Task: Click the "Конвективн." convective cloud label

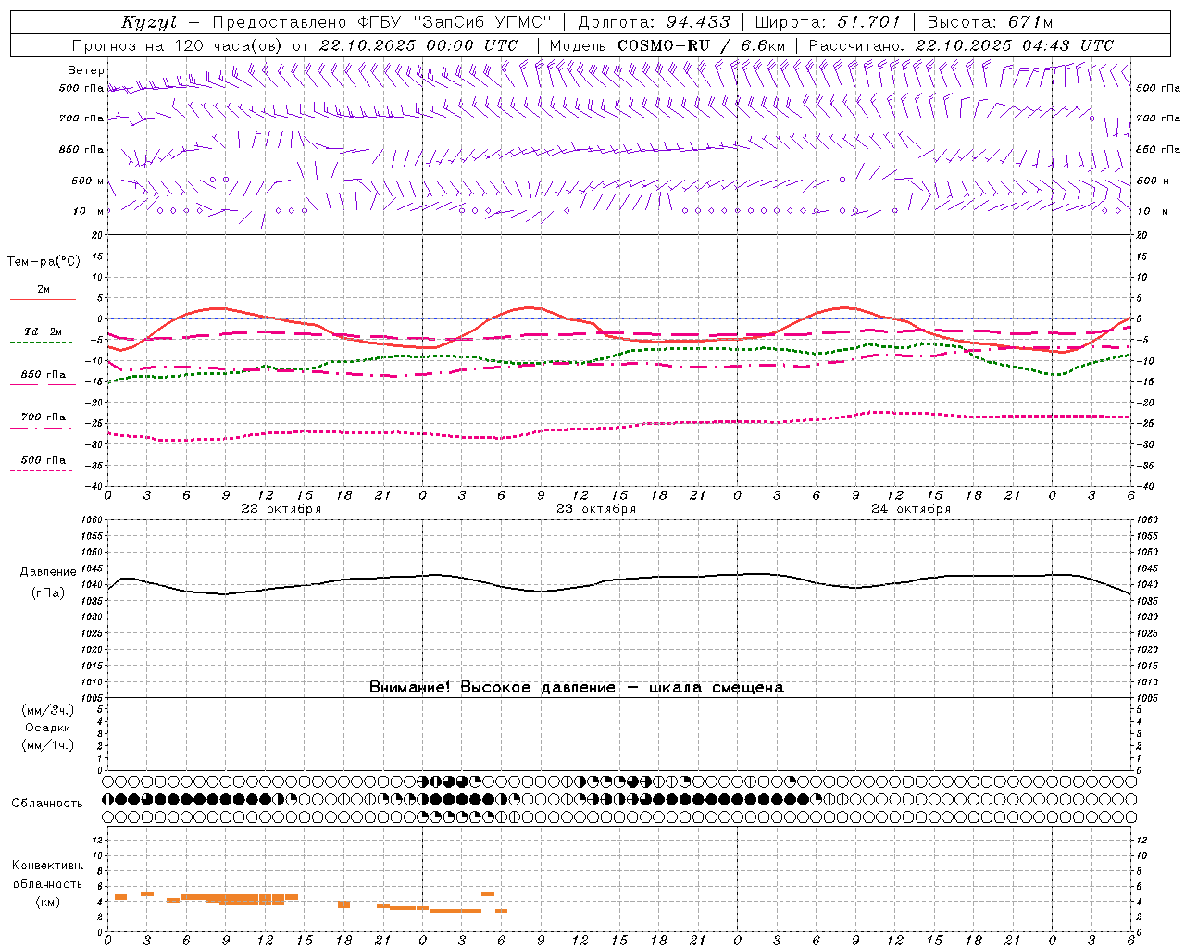Action: point(47,866)
